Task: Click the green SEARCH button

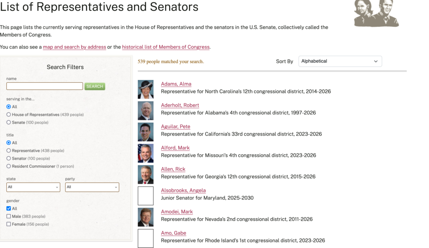Action: pyautogui.click(x=95, y=86)
